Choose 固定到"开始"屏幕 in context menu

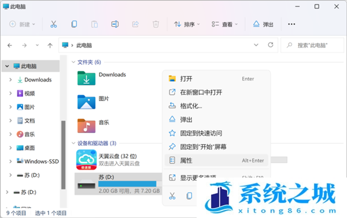pyautogui.click(x=216, y=147)
